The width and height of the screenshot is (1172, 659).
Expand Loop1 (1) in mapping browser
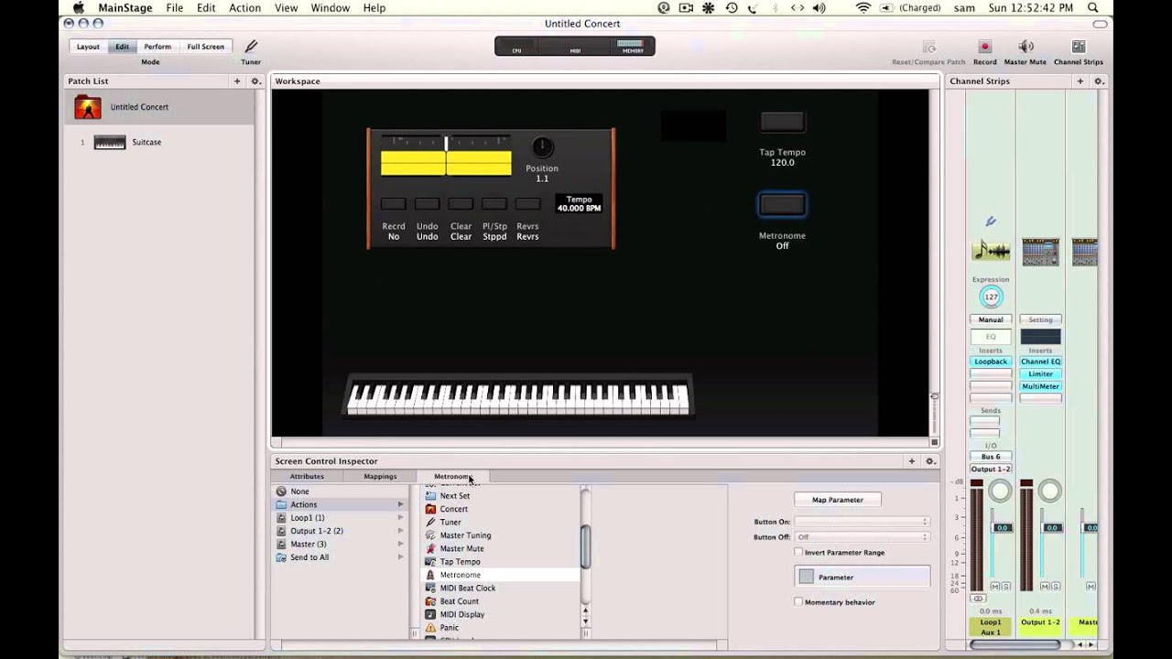point(400,518)
